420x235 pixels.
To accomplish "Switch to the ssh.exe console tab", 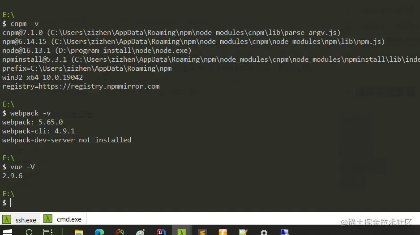I will (x=20, y=219).
